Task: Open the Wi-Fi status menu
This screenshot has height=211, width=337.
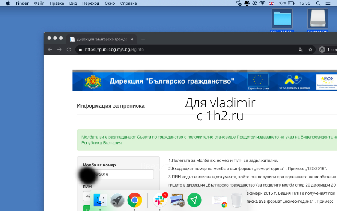Action: 262,3
